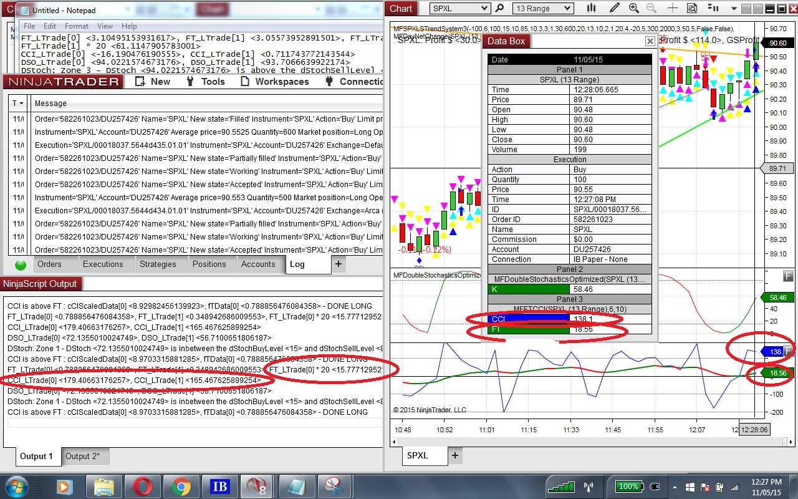Open the Data Box toolbar icon
Viewport: 798px width, 499px height.
(x=692, y=8)
